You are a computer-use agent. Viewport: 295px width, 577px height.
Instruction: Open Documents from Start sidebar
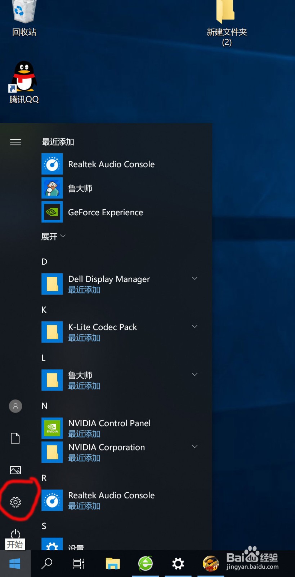click(15, 438)
